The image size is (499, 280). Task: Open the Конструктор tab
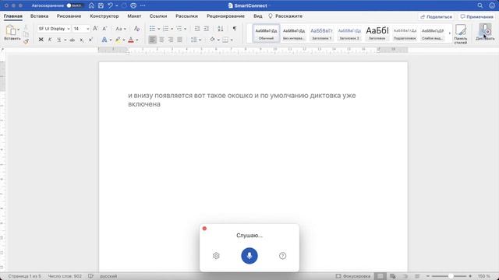point(104,16)
